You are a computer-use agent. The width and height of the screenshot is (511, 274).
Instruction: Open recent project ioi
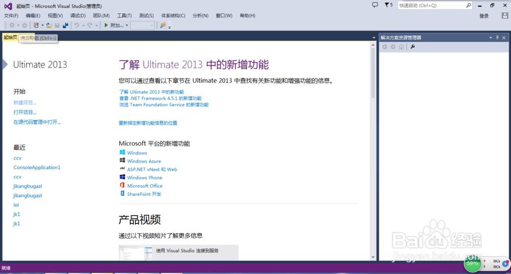tap(16, 205)
